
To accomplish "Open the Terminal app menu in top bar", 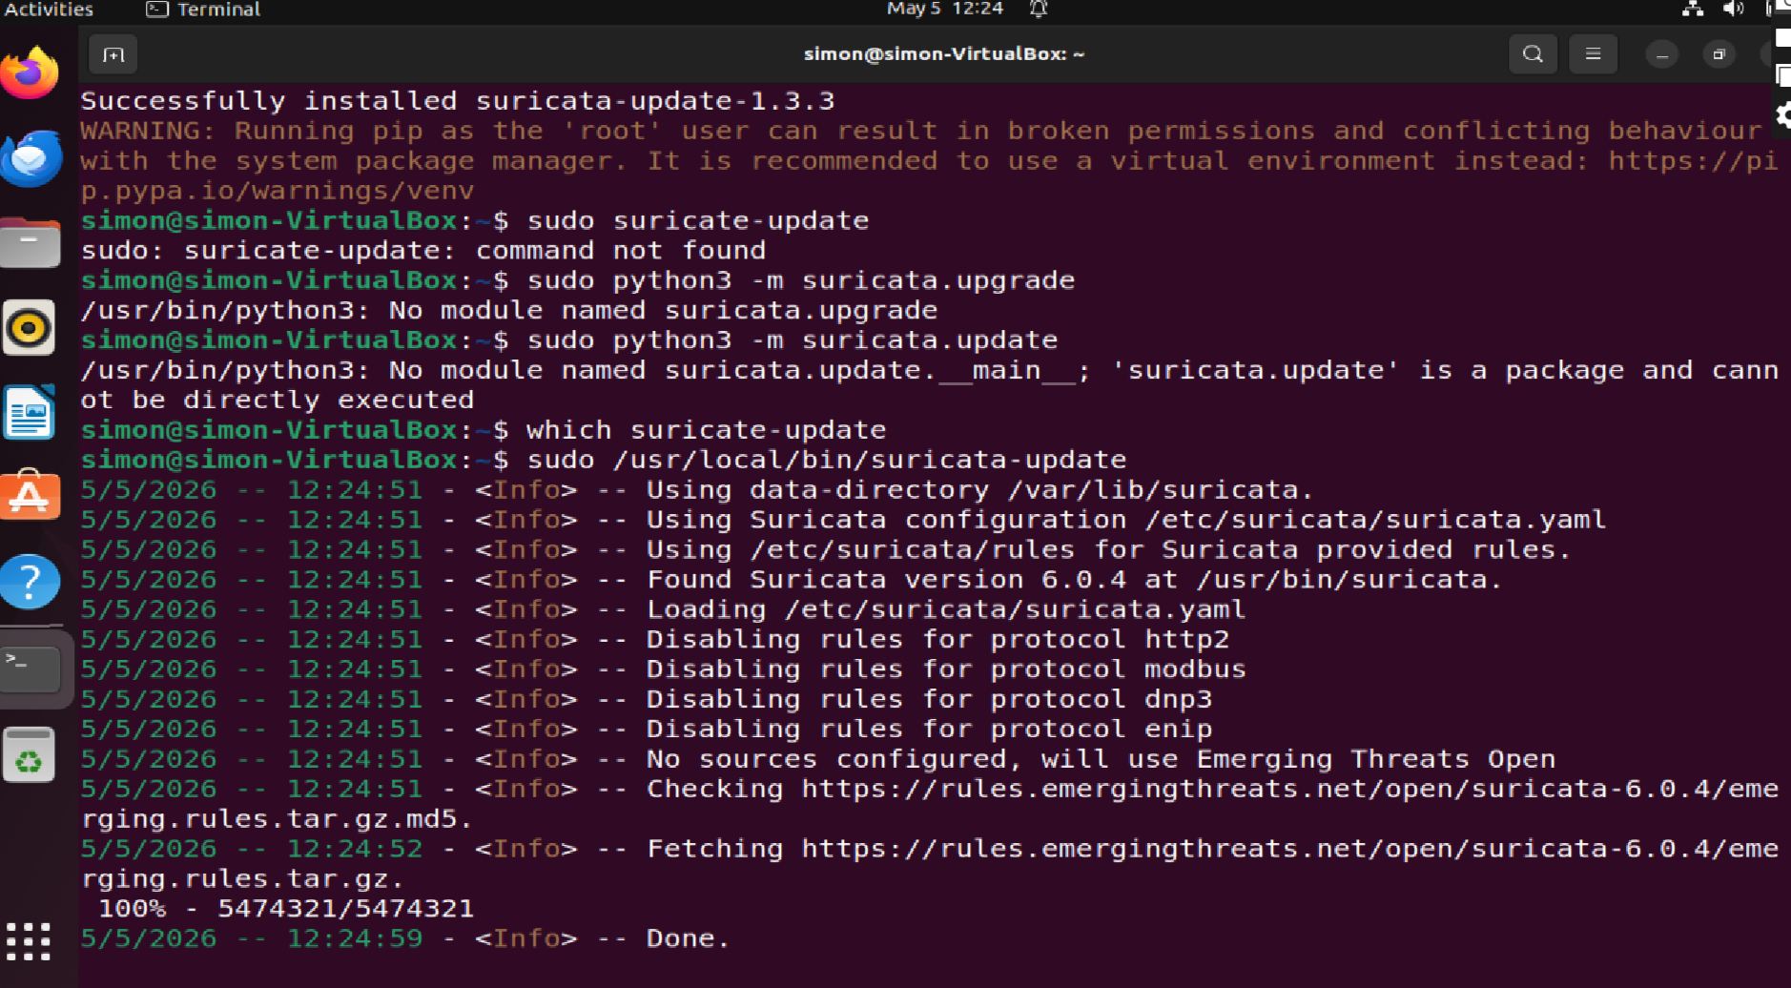I will 203,10.
